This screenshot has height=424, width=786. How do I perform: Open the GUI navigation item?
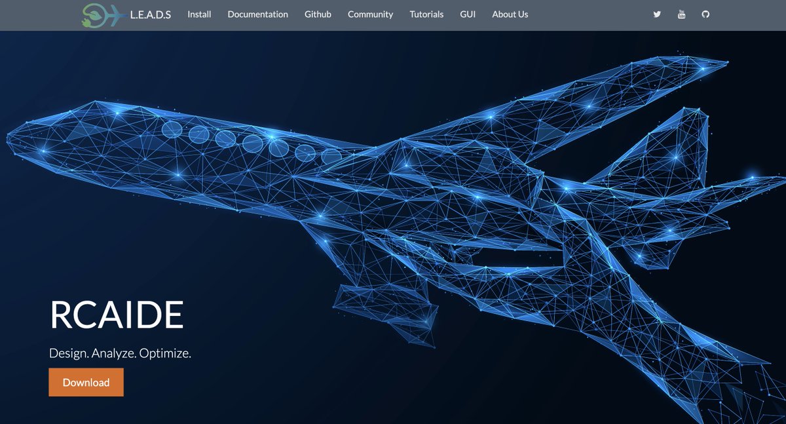coord(468,14)
